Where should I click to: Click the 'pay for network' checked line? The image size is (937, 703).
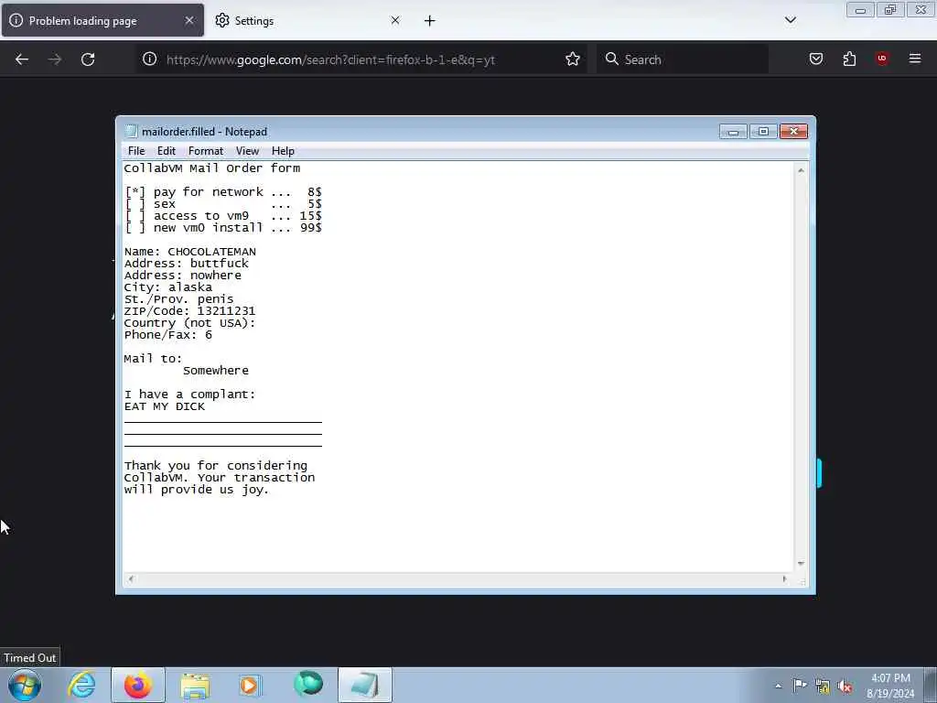point(223,192)
